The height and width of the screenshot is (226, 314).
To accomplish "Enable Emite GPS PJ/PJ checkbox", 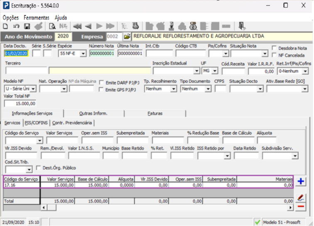I will pyautogui.click(x=101, y=90).
